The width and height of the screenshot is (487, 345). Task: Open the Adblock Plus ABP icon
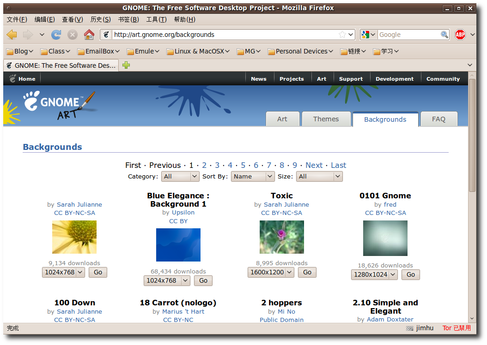[460, 35]
